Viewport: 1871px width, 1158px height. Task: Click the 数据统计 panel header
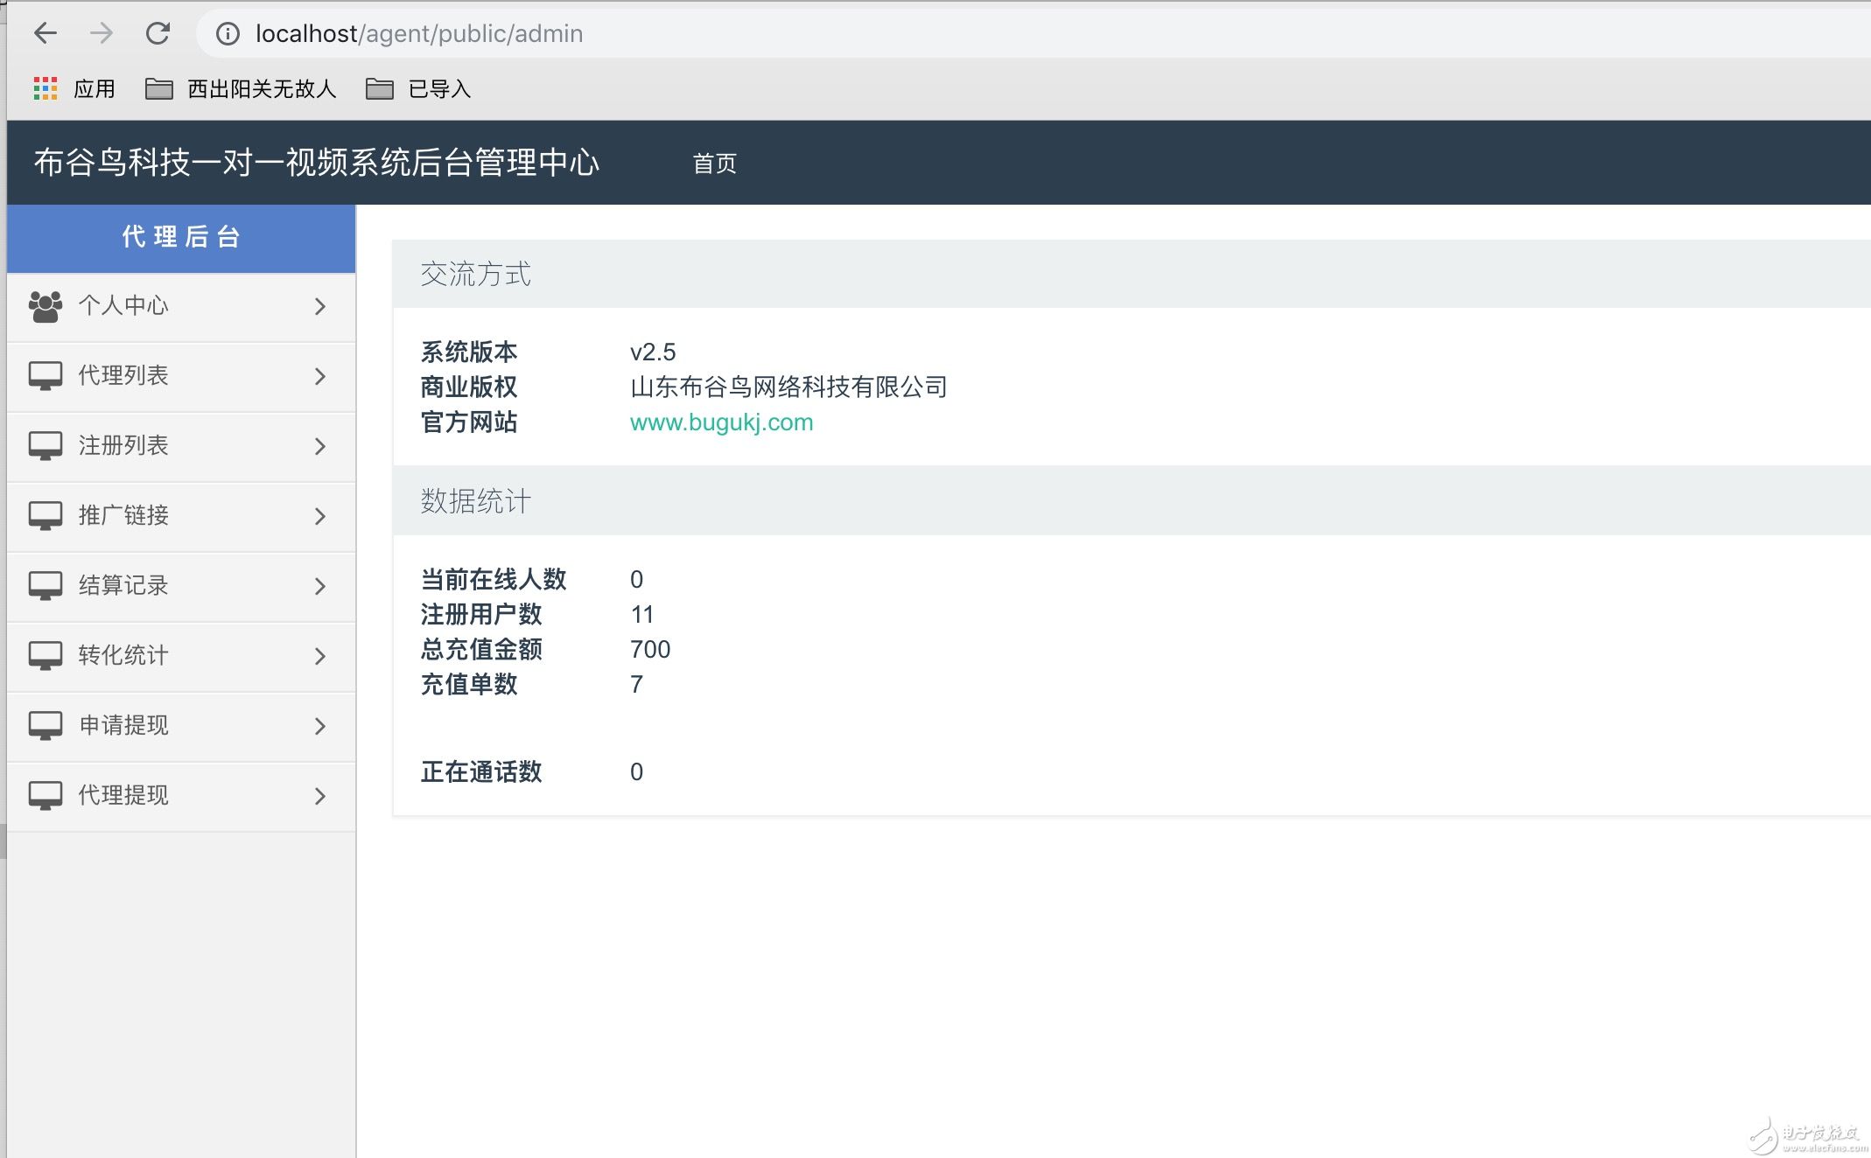(x=1132, y=501)
